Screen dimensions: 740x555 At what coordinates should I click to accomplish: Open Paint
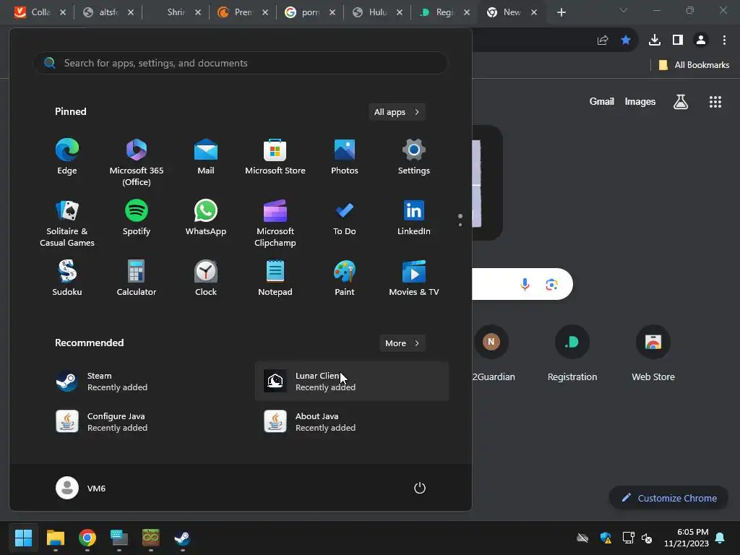[345, 278]
